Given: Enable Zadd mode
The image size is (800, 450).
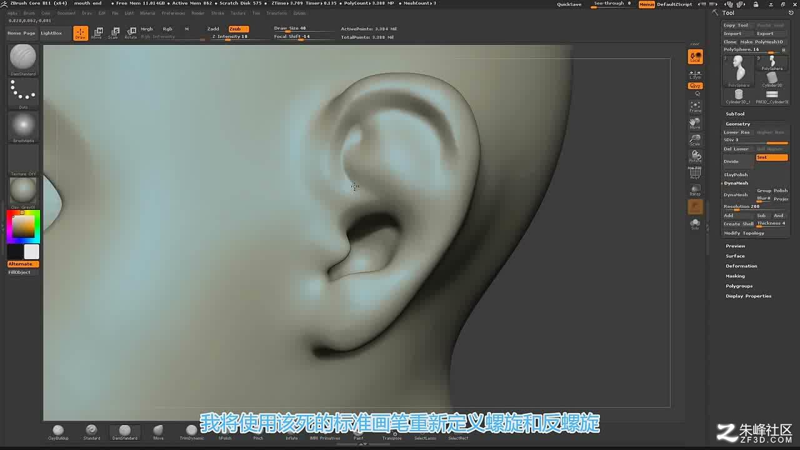Looking at the screenshot, I should click(x=213, y=29).
